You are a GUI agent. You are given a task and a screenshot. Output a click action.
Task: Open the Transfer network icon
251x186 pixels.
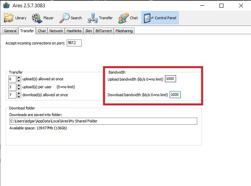92,18
